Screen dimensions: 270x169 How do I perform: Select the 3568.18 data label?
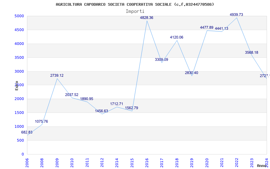point(251,52)
